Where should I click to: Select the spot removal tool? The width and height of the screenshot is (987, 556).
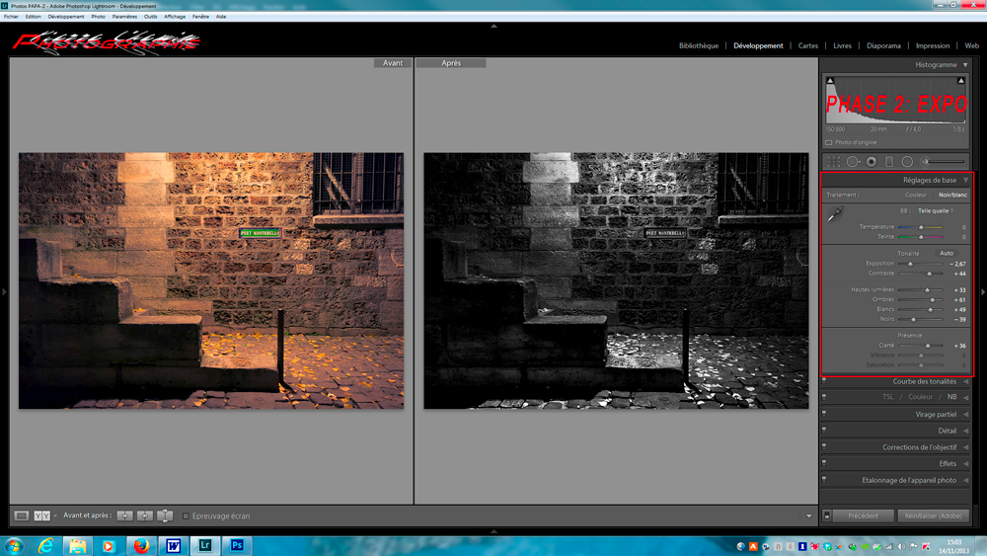click(x=853, y=162)
